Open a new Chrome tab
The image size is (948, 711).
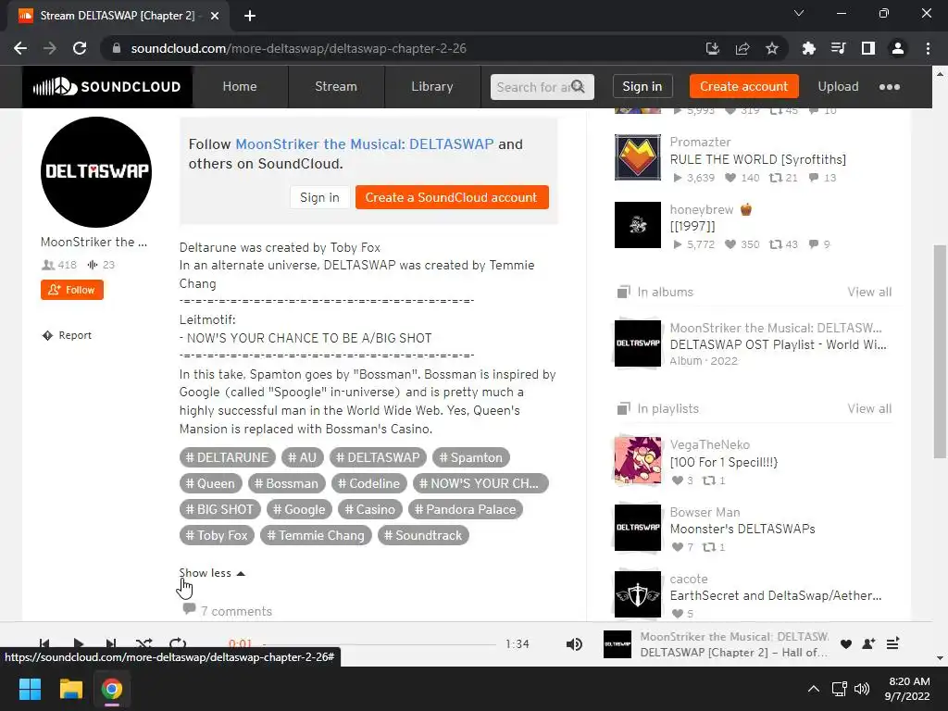(250, 16)
